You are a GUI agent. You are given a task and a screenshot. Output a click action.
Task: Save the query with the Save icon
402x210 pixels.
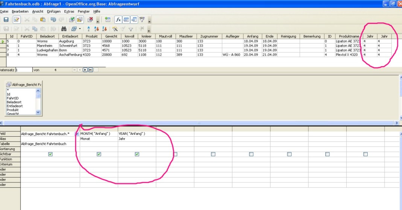pos(6,20)
